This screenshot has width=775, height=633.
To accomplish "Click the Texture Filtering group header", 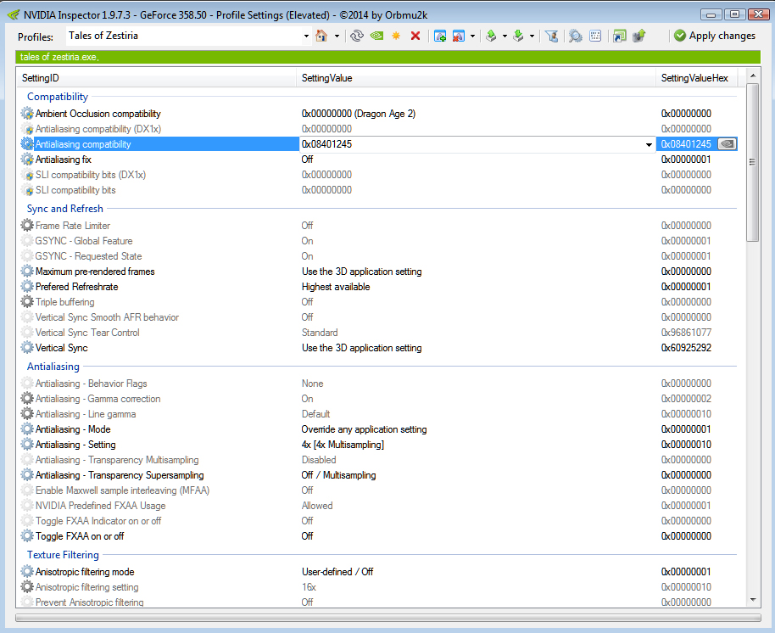I will click(x=63, y=555).
